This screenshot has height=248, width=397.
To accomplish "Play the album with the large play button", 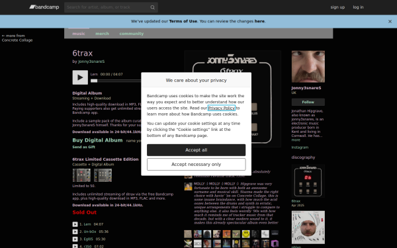I will click(x=80, y=77).
